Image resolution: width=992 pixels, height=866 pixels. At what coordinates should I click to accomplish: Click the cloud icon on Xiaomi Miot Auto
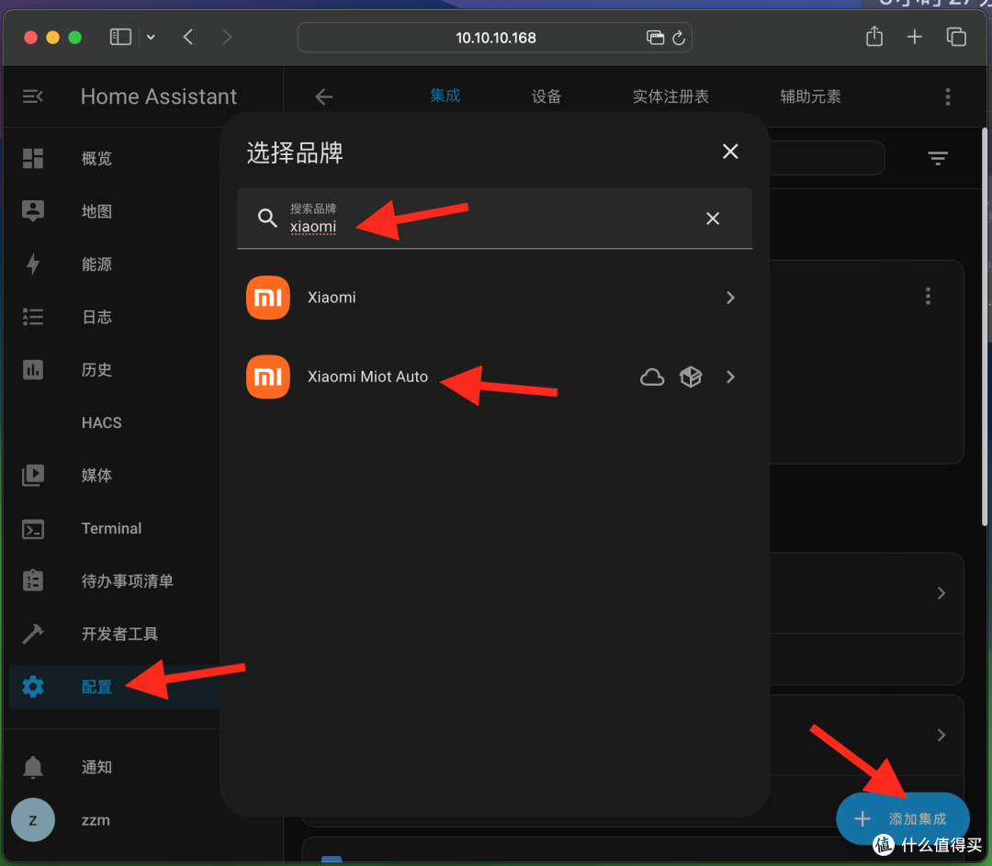[x=651, y=377]
